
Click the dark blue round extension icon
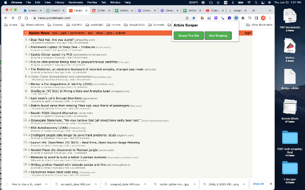229,18
